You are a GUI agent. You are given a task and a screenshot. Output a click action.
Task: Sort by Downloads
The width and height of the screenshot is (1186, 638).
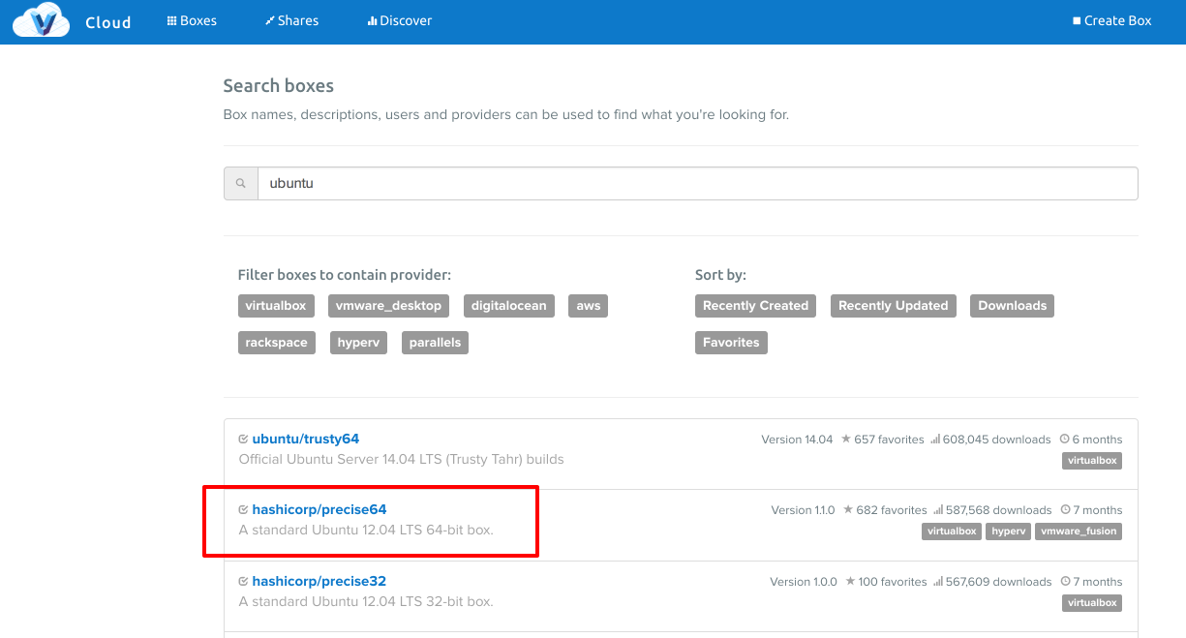pos(1013,306)
